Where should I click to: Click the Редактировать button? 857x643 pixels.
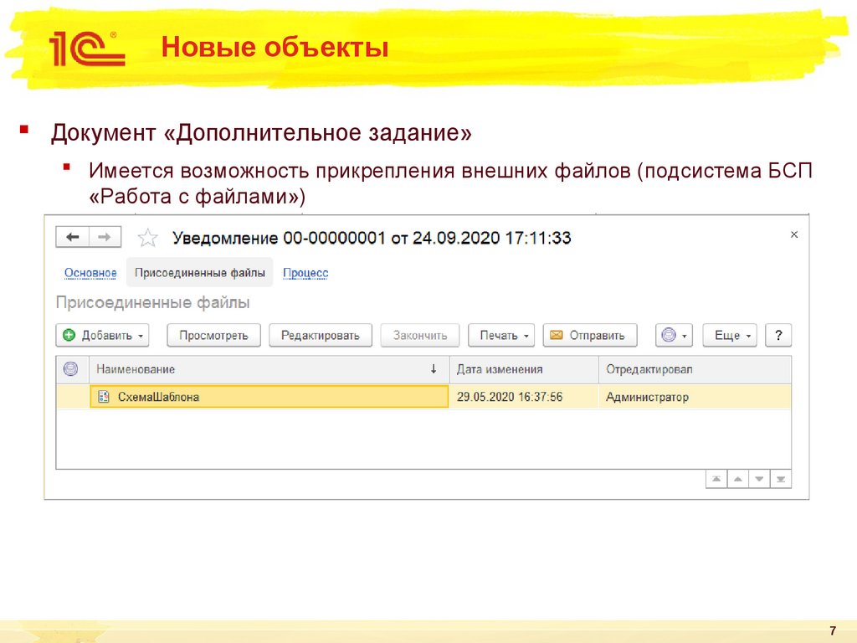pyautogui.click(x=322, y=334)
